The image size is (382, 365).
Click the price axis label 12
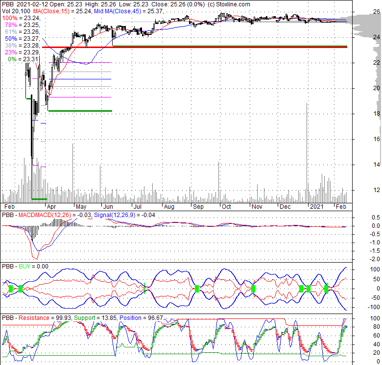pos(377,190)
